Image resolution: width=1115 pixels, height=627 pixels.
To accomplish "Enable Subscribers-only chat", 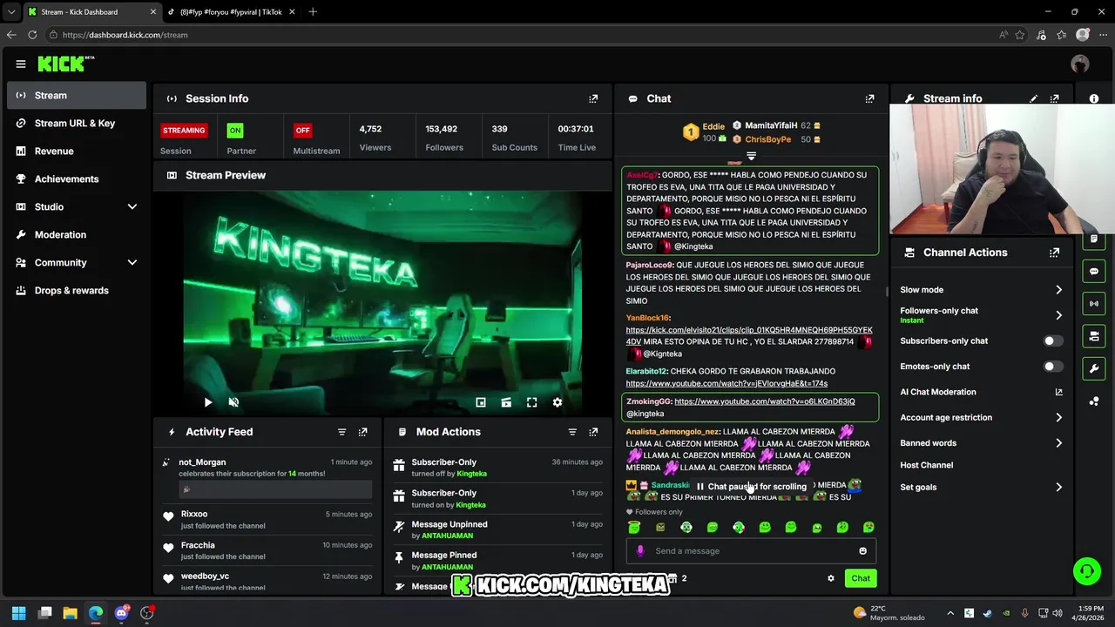I will (x=1053, y=340).
